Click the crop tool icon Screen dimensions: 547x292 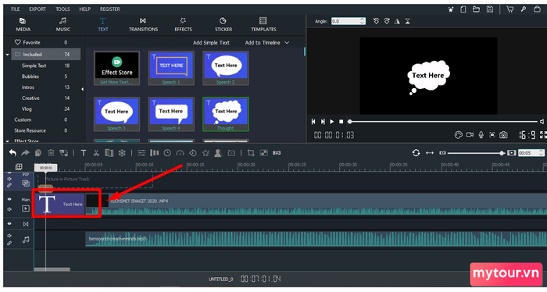coord(251,153)
